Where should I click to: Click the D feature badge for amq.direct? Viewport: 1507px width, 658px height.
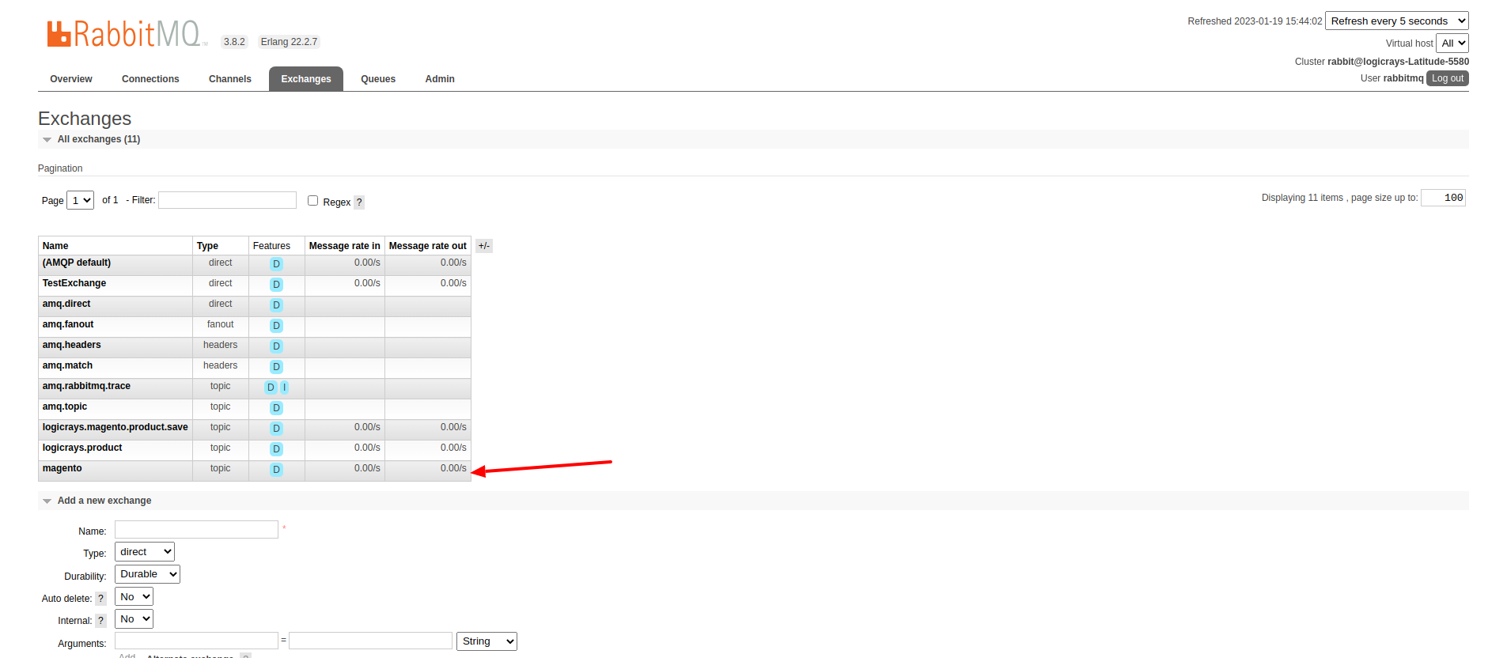[x=276, y=305]
